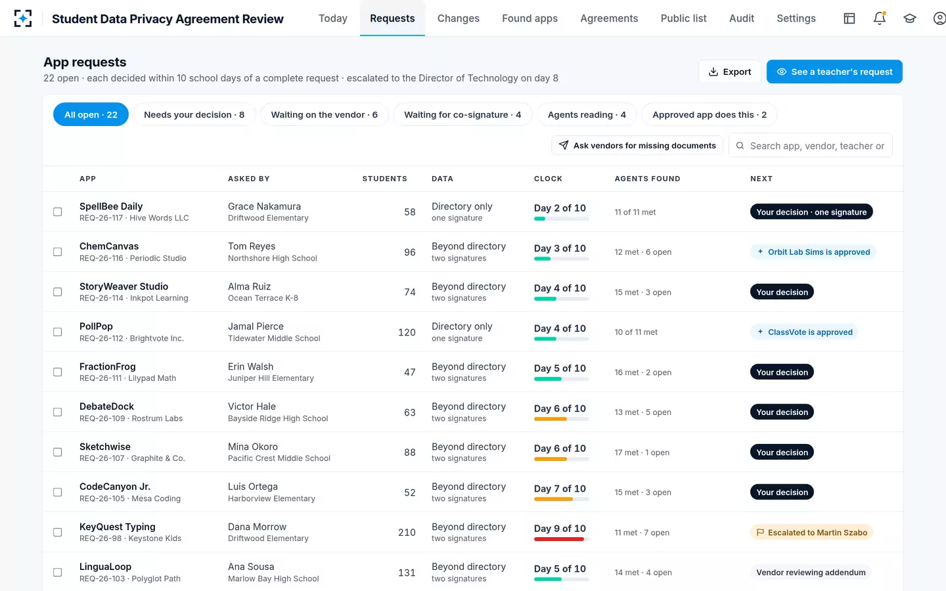This screenshot has width=946, height=591.
Task: Click the search app, vendor, teacher field
Action: [x=811, y=146]
